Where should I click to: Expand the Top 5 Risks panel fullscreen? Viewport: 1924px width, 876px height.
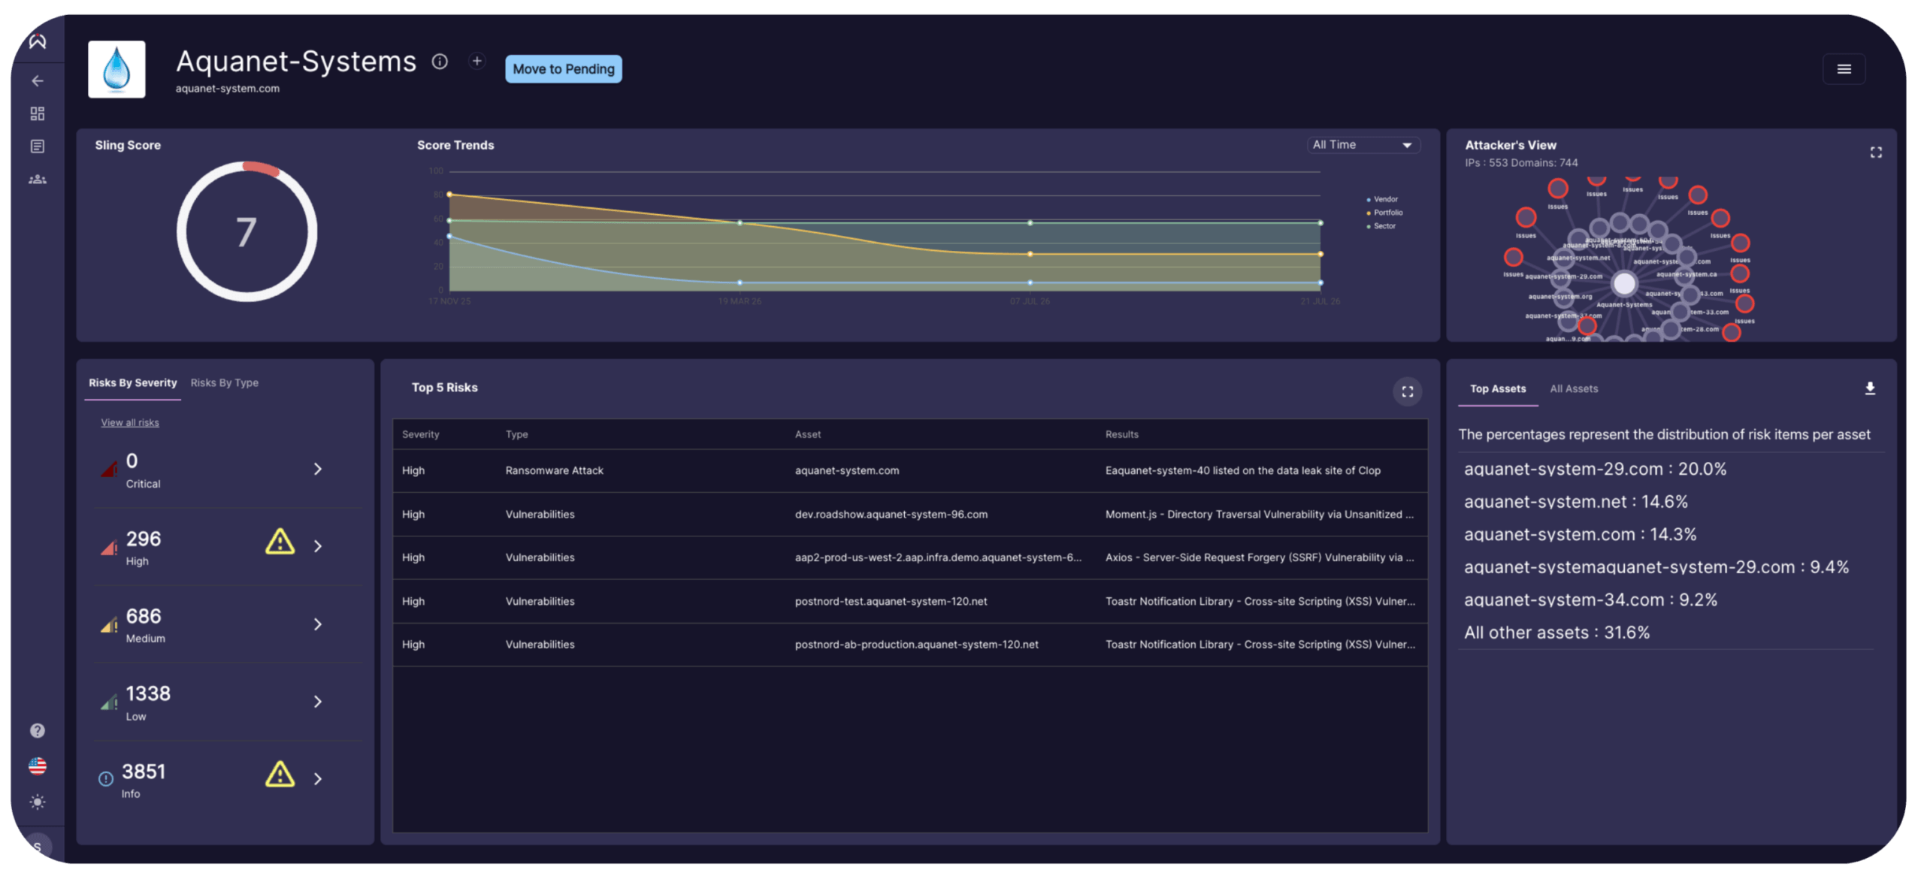(1407, 391)
